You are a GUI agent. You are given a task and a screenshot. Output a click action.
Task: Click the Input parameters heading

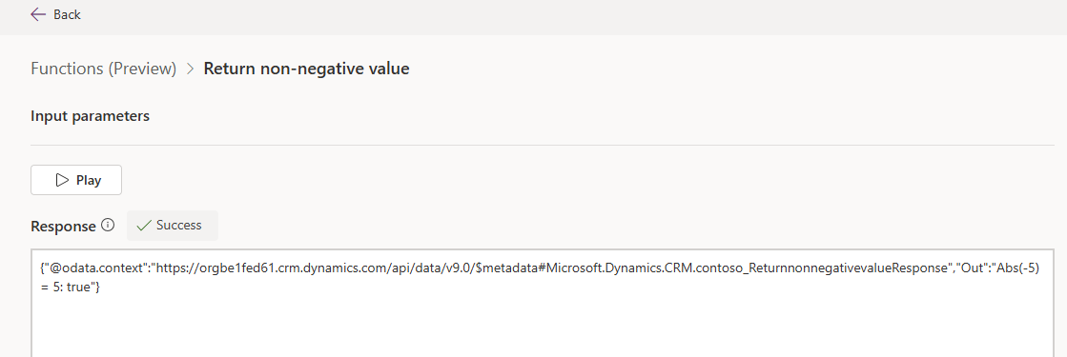(90, 116)
